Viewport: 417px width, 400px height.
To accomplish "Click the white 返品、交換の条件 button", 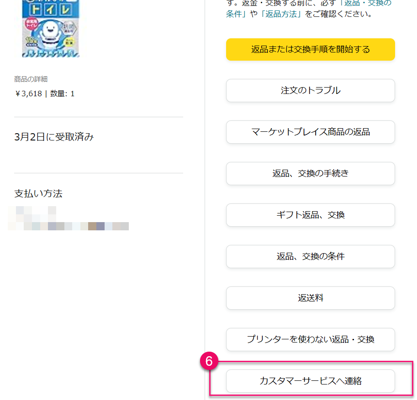I will pyautogui.click(x=310, y=256).
